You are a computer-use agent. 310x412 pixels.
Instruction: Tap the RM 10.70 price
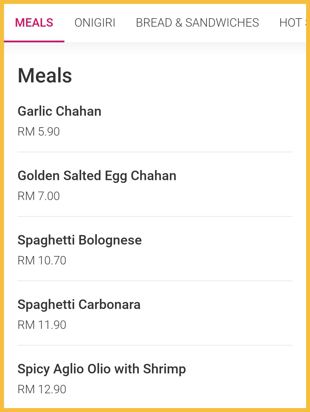(x=42, y=260)
